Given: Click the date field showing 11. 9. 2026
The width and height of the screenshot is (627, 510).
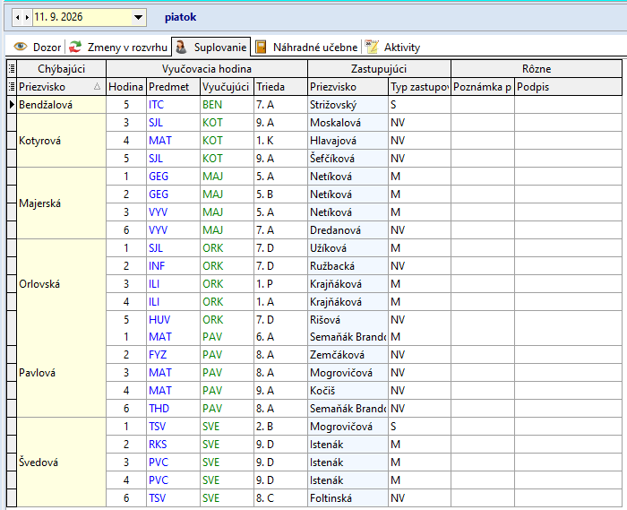Looking at the screenshot, I should pos(82,17).
